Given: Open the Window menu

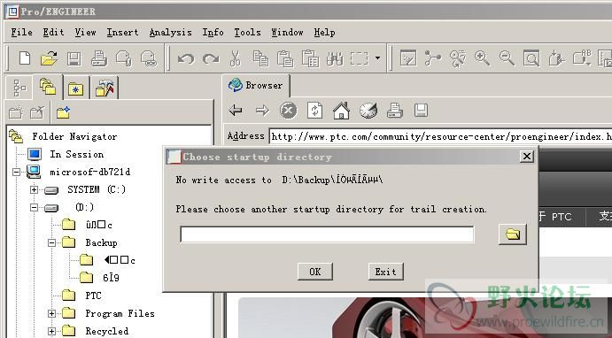Looking at the screenshot, I should tap(287, 33).
